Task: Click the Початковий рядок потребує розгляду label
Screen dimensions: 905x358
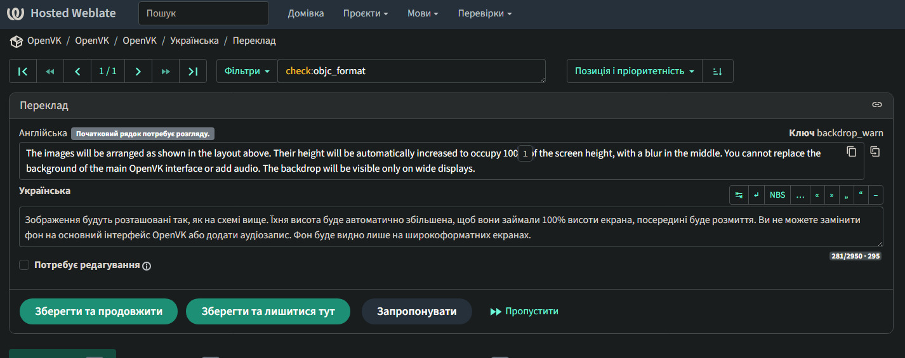Action: pos(143,134)
